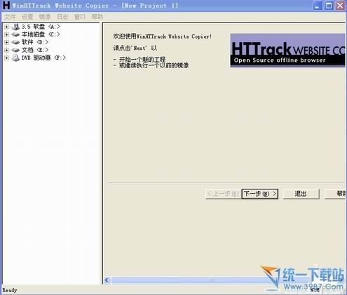Expand the 文档 E: tree node

(x=6, y=50)
